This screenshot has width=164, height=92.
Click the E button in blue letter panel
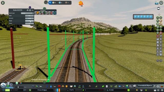pos(148,17)
